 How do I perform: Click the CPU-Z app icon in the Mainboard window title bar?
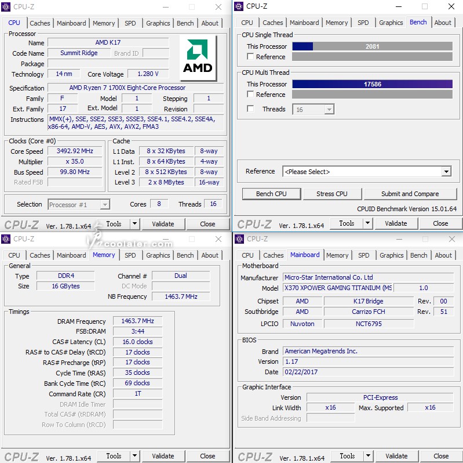239,238
